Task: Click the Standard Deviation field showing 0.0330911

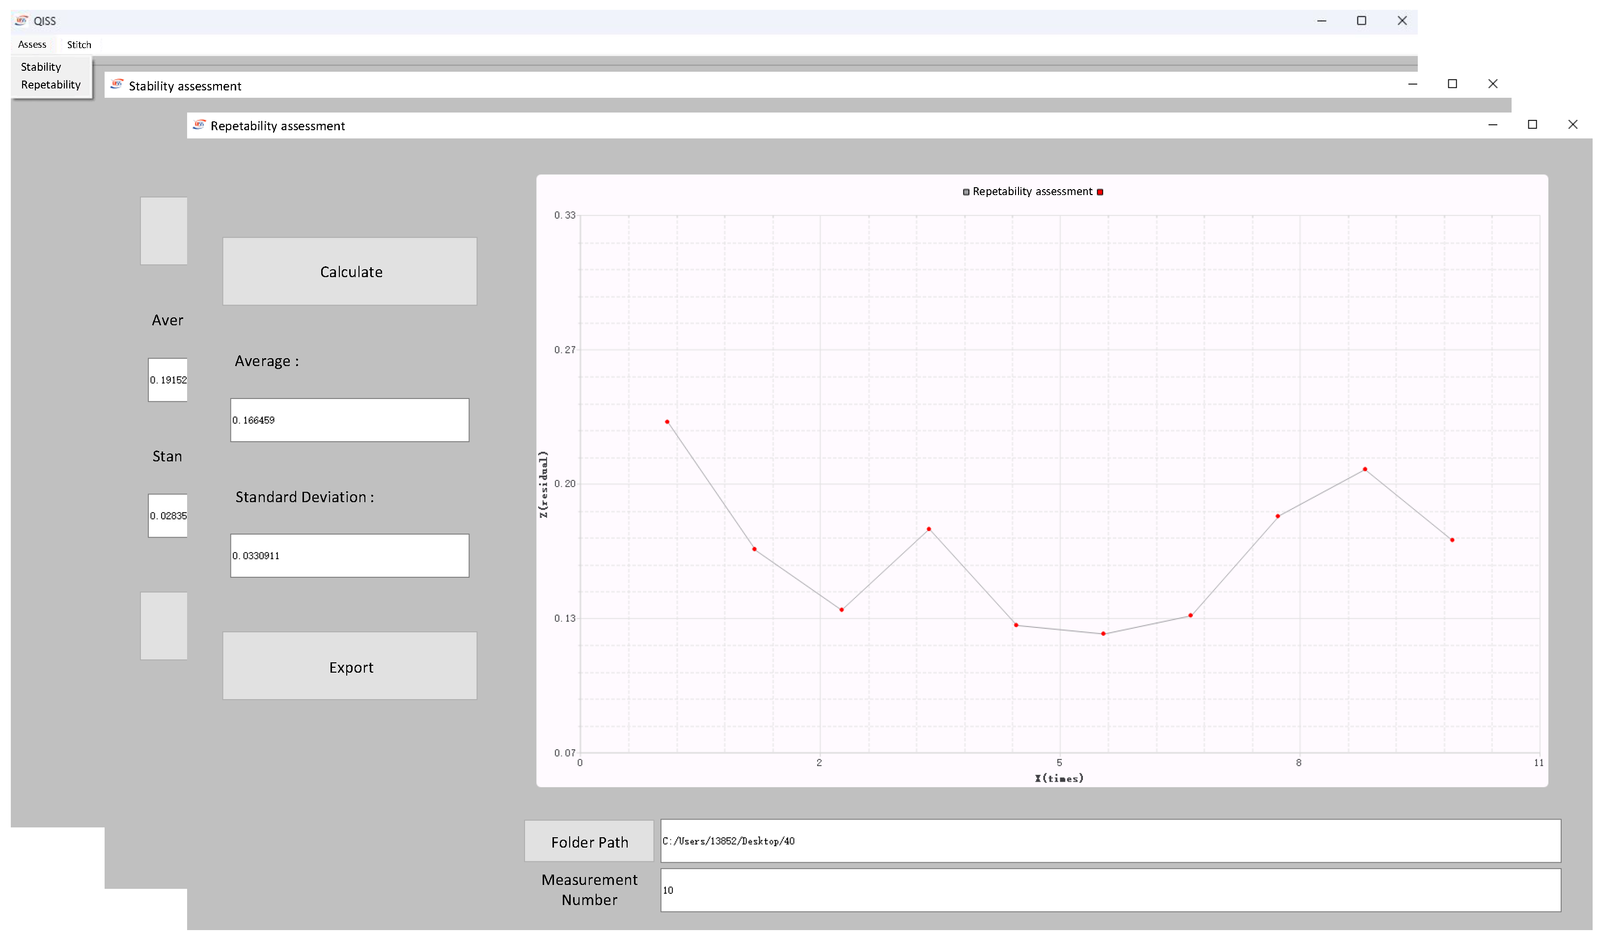Action: (x=350, y=556)
